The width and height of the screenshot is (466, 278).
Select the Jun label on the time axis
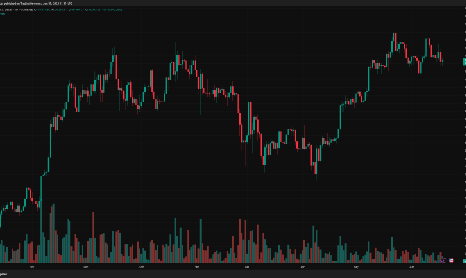[412, 267]
